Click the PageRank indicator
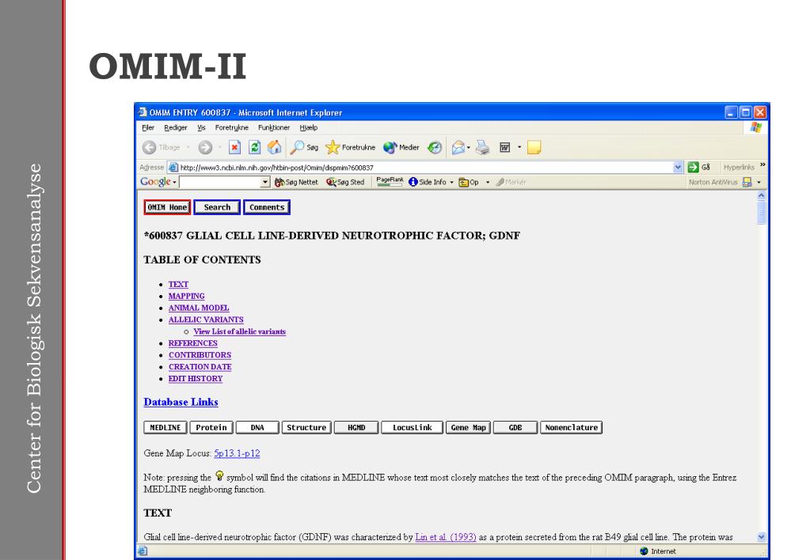The image size is (810, 560). tap(390, 181)
